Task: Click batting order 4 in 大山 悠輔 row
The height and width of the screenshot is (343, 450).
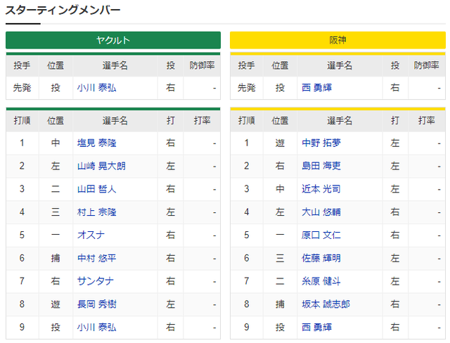Action: click(247, 212)
